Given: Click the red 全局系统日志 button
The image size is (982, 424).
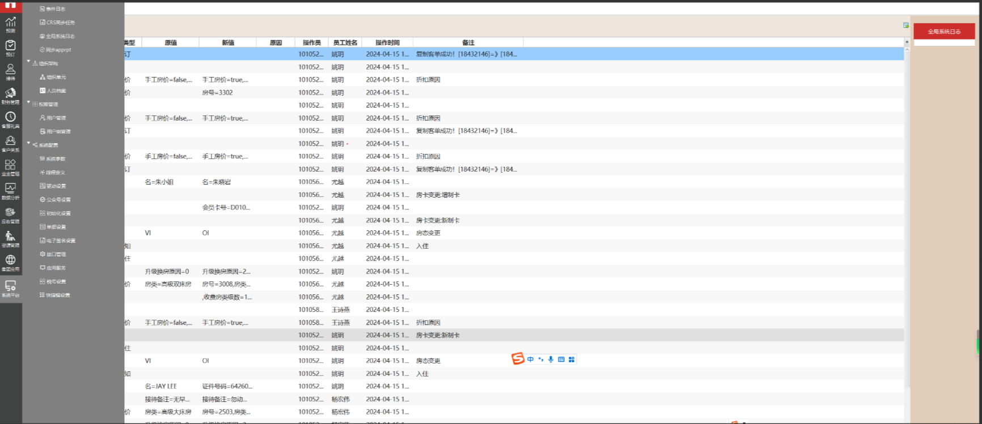Looking at the screenshot, I should point(943,32).
